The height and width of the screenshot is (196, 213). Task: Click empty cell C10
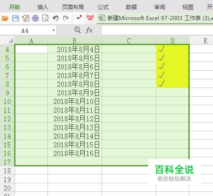point(129,102)
